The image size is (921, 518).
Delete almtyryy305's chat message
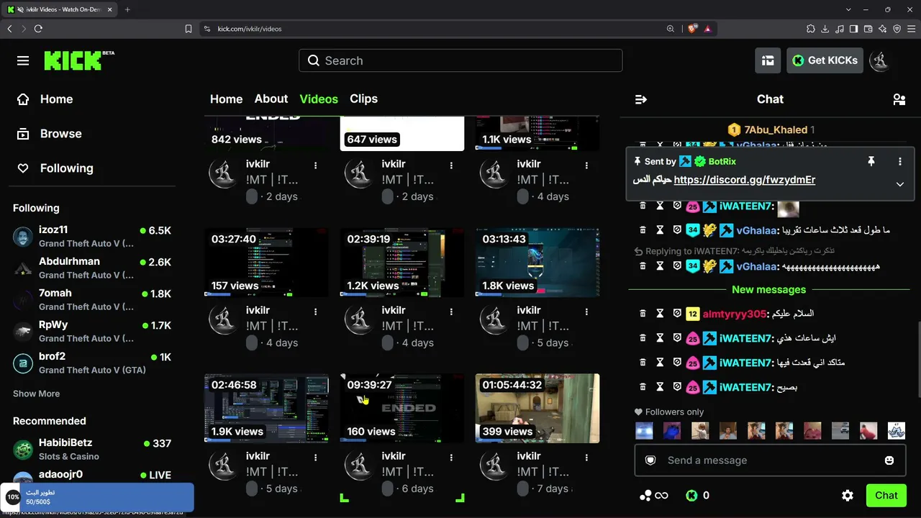(643, 314)
